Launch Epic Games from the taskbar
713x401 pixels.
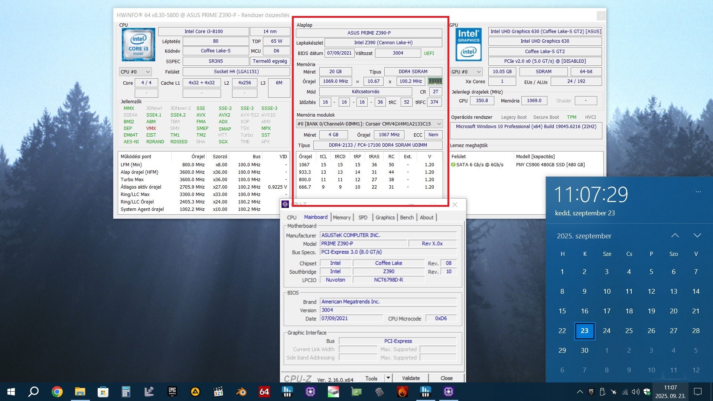point(172,391)
